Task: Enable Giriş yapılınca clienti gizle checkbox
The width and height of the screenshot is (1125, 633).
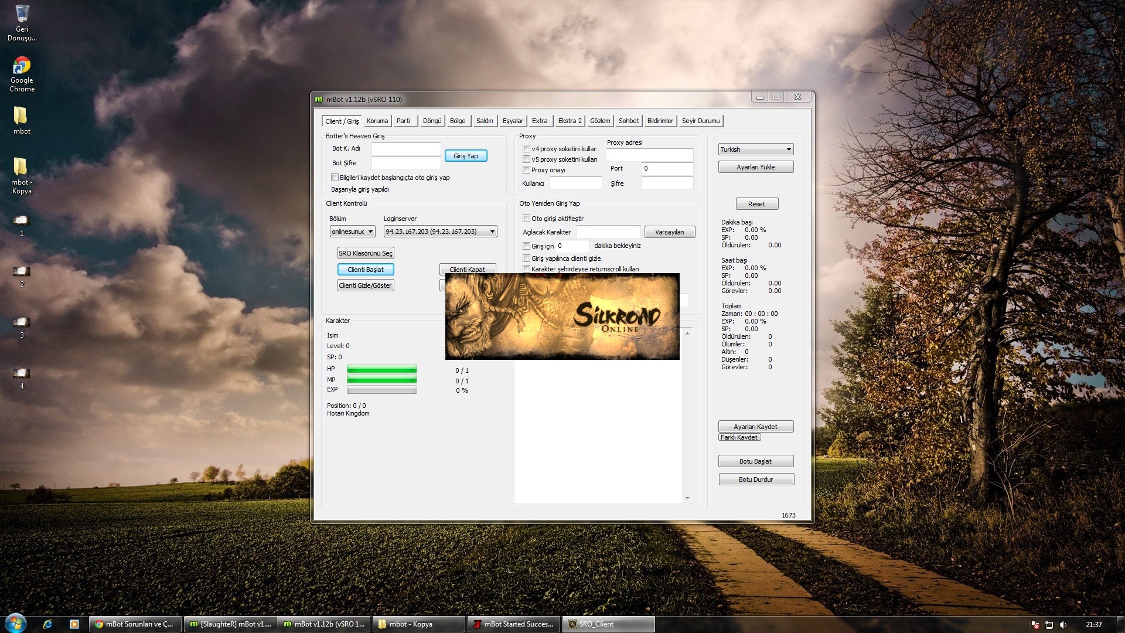Action: pyautogui.click(x=526, y=258)
